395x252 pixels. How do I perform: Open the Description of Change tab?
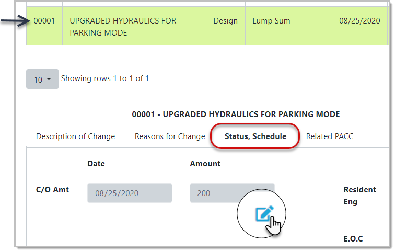click(x=75, y=136)
